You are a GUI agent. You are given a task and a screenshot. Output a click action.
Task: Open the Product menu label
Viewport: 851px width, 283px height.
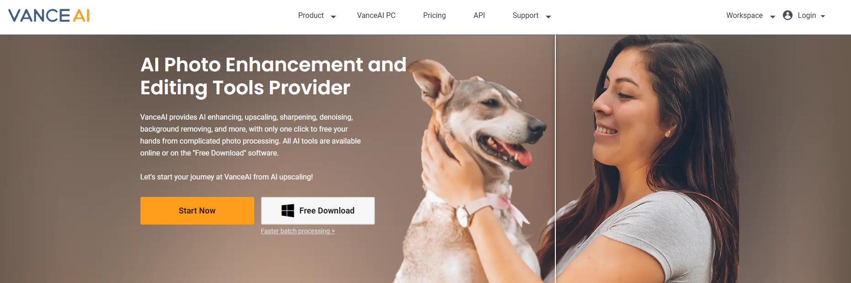tap(311, 15)
